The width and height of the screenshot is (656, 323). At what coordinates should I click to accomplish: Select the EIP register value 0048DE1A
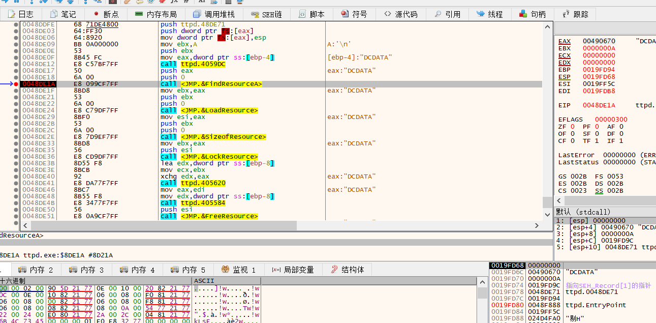(x=599, y=105)
